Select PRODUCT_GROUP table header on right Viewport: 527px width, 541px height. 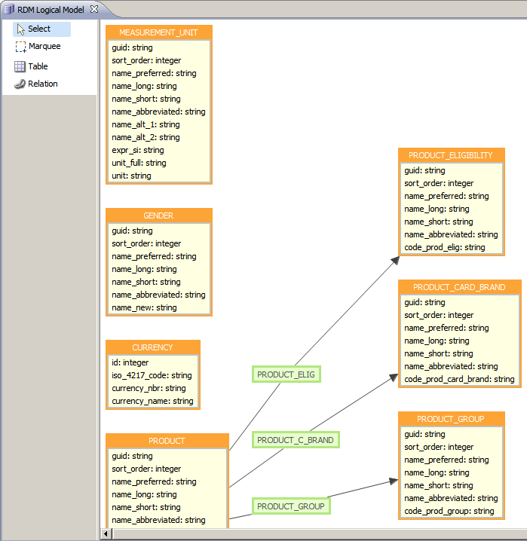451,419
